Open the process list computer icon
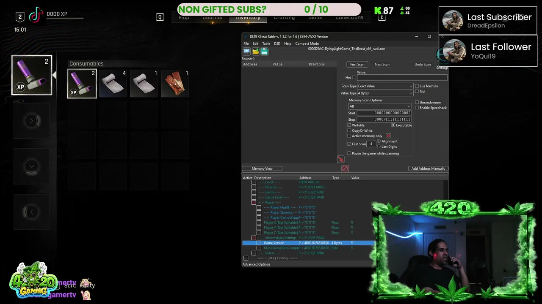Image resolution: width=542 pixels, height=304 pixels. point(246,52)
